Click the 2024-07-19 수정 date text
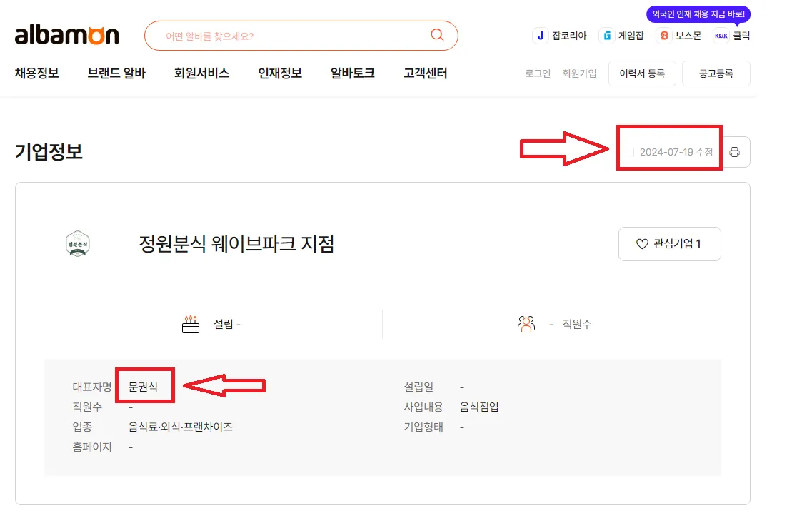This screenshot has height=523, width=812. point(676,152)
